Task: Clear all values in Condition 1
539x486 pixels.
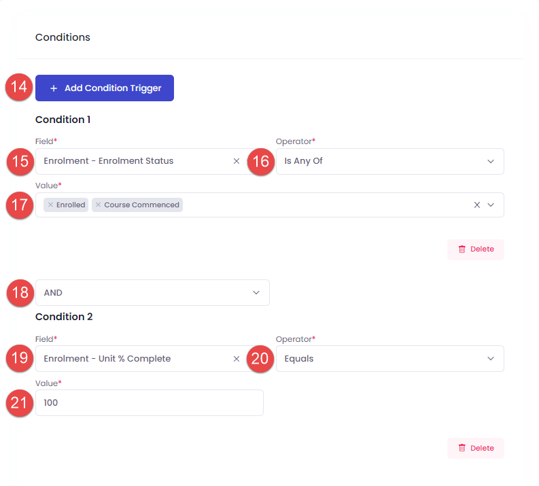Action: [x=476, y=205]
